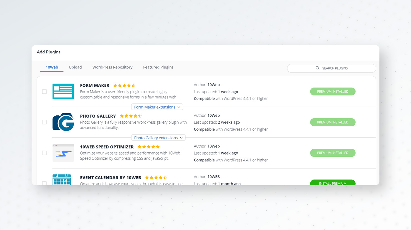Click the Photo Gallery camera icon
Viewport: 411px width, 230px height.
[63, 122]
